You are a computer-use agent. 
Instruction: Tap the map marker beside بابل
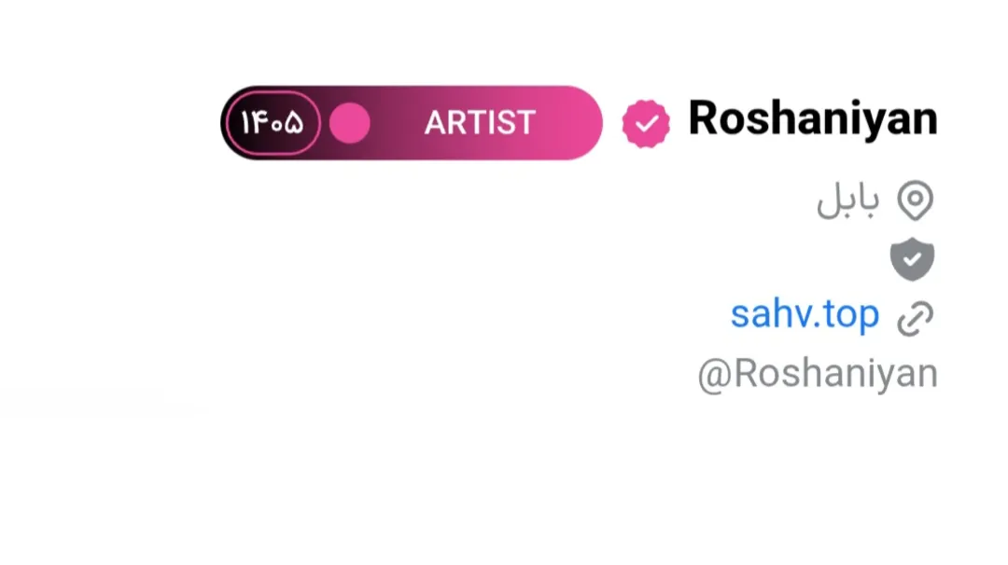coord(916,200)
